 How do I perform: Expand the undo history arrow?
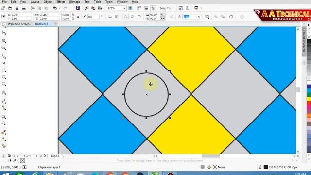tap(59, 8)
